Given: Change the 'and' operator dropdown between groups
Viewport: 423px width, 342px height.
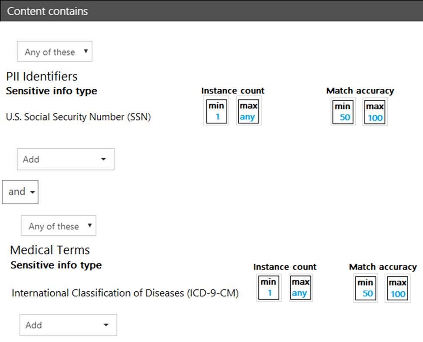Looking at the screenshot, I should [x=20, y=192].
